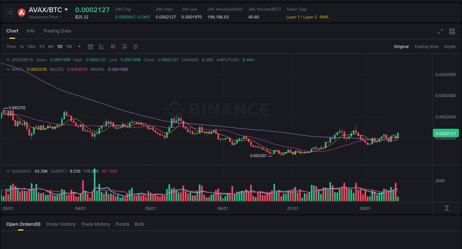Open the hexagon chart settings icon
The width and height of the screenshot is (462, 249).
pos(135,46)
